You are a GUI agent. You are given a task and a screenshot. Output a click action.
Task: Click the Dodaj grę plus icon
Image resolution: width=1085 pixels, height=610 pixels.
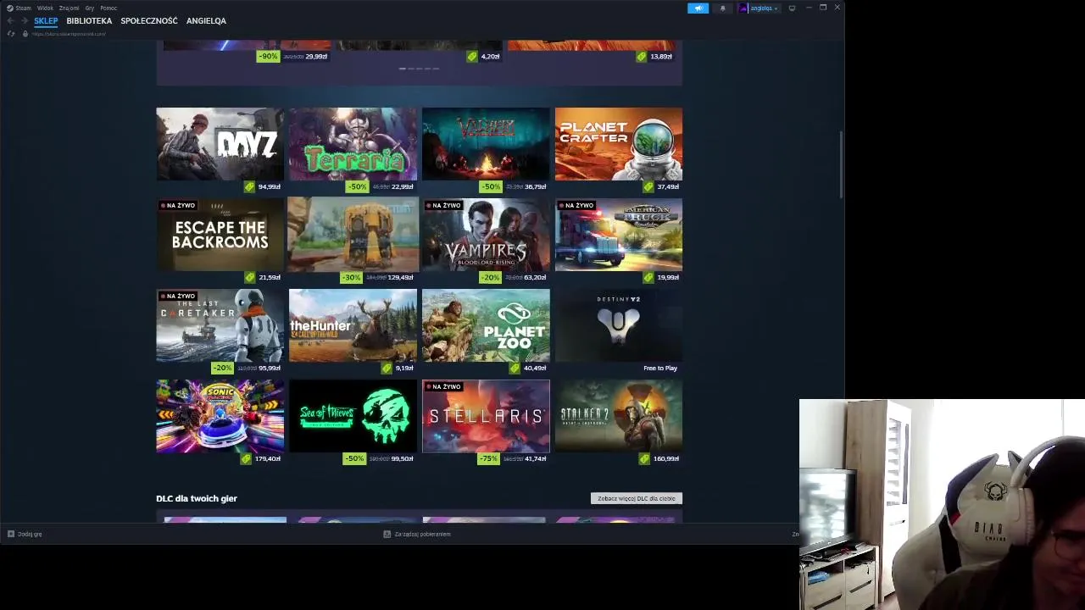coord(11,534)
